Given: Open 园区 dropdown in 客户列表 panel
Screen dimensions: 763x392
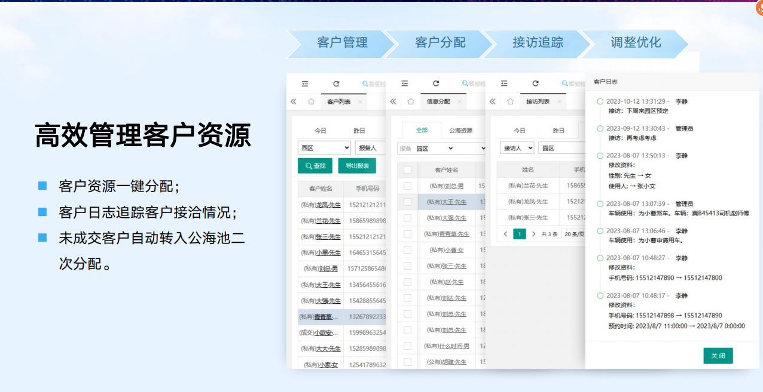Looking at the screenshot, I should point(324,148).
